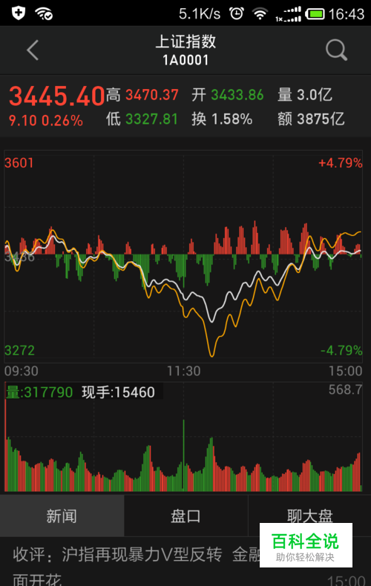Image resolution: width=371 pixels, height=586 pixels.
Task: Switch to the 盘口 tab
Action: click(185, 516)
